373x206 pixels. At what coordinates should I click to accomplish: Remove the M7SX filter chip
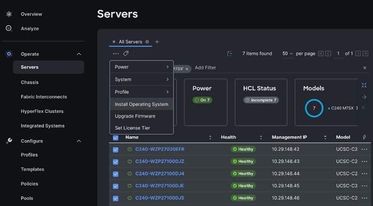click(187, 69)
